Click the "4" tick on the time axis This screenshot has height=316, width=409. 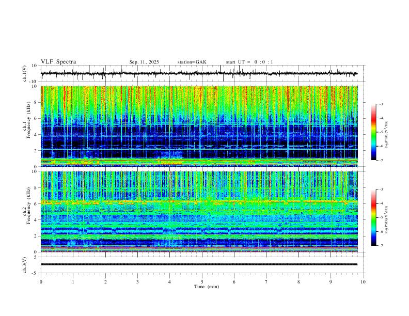[170, 282]
